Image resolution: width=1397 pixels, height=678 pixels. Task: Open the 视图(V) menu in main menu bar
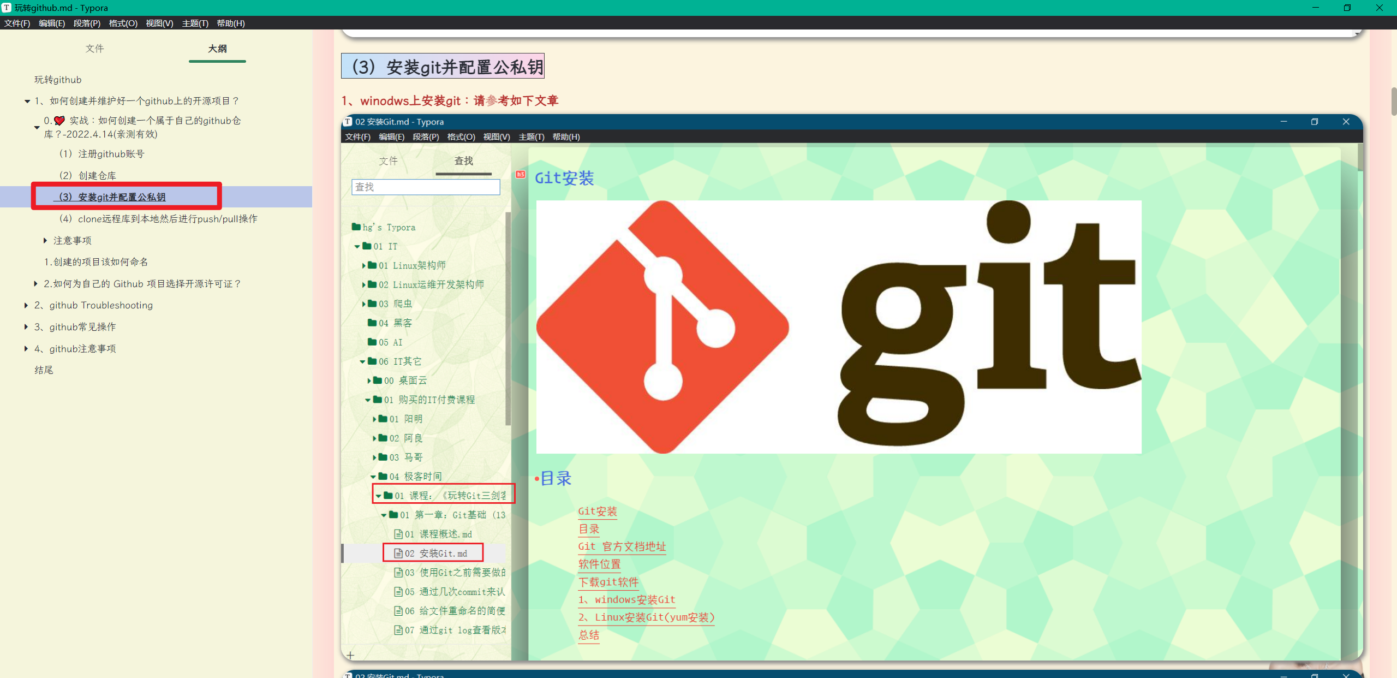click(159, 23)
